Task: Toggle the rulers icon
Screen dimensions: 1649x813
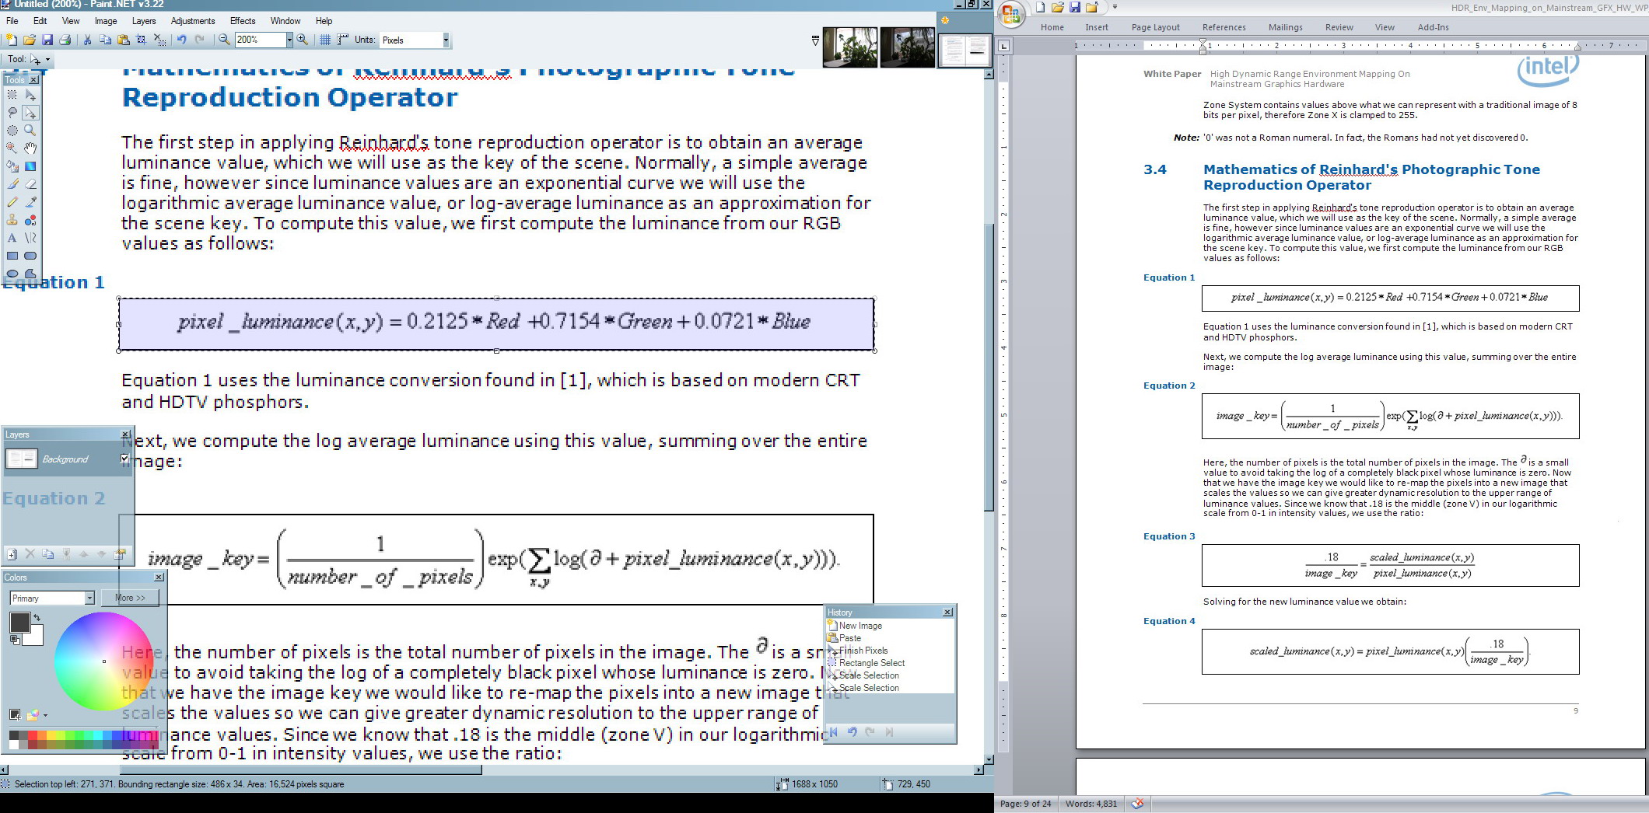Action: 343,40
